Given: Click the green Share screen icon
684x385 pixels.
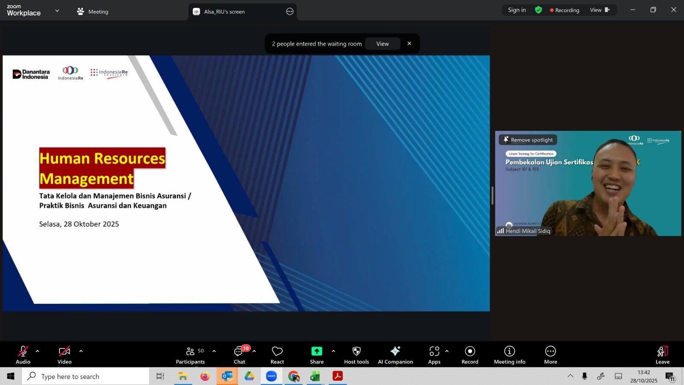Looking at the screenshot, I should [316, 351].
